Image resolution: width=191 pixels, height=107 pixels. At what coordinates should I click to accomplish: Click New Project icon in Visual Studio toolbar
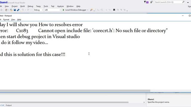click(x=6, y=10)
